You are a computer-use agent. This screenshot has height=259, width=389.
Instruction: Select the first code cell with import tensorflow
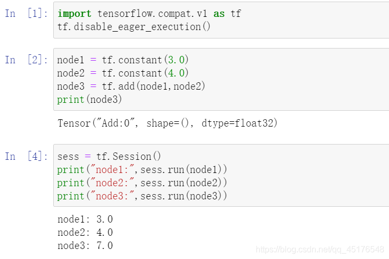point(221,20)
